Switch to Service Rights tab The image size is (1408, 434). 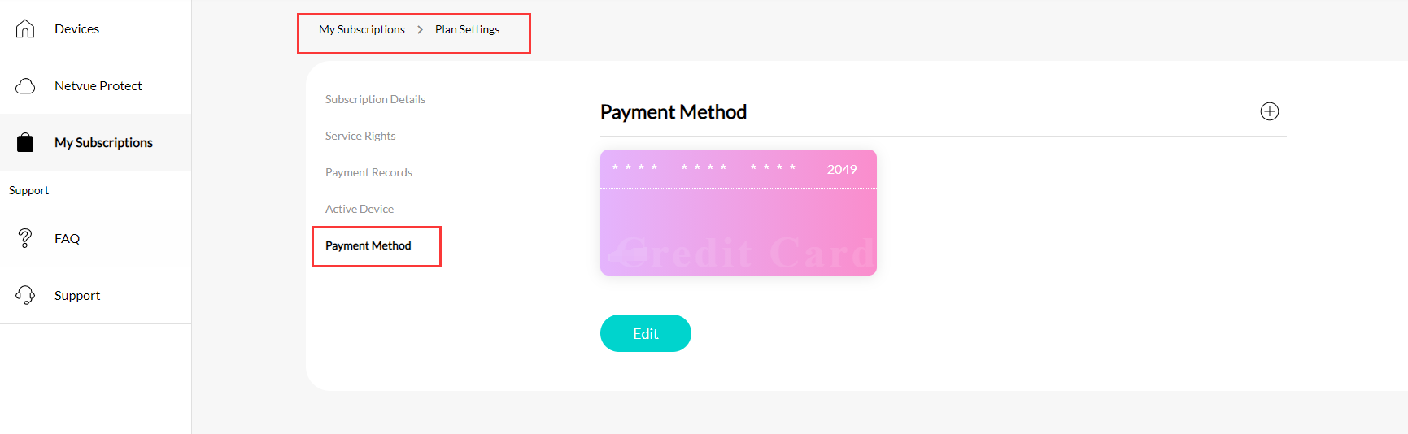[x=360, y=136]
